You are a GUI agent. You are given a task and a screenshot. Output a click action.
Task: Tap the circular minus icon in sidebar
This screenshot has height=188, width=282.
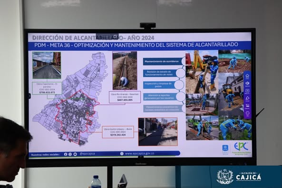[247, 113]
